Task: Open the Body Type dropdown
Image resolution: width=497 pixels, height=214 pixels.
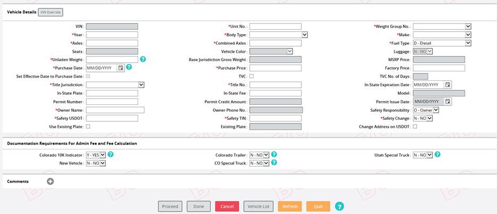Action: tap(279, 35)
